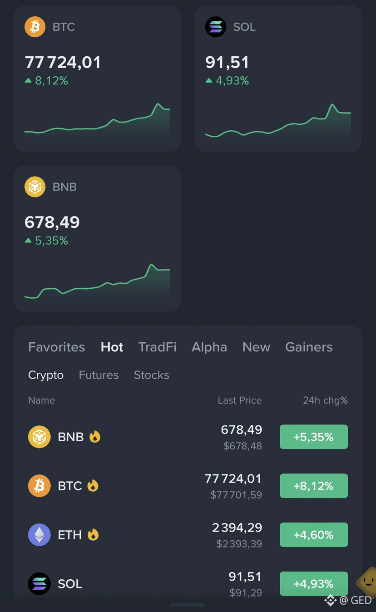This screenshot has width=376, height=612.
Task: Tap the Bitcoin icon in the Hot list
Action: point(40,486)
